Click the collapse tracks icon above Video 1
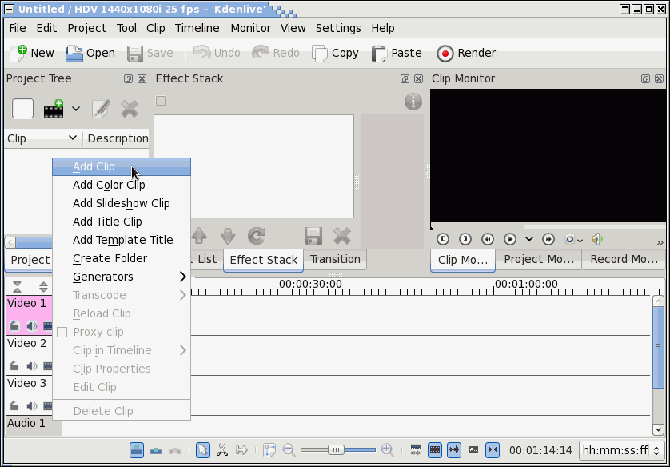 coord(17,287)
